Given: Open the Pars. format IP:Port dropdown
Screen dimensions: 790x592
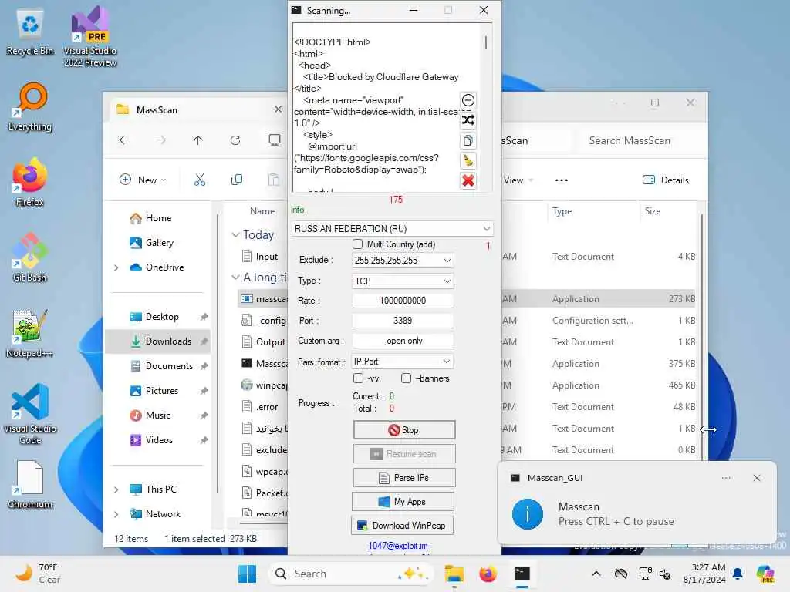Looking at the screenshot, I should pyautogui.click(x=403, y=362).
